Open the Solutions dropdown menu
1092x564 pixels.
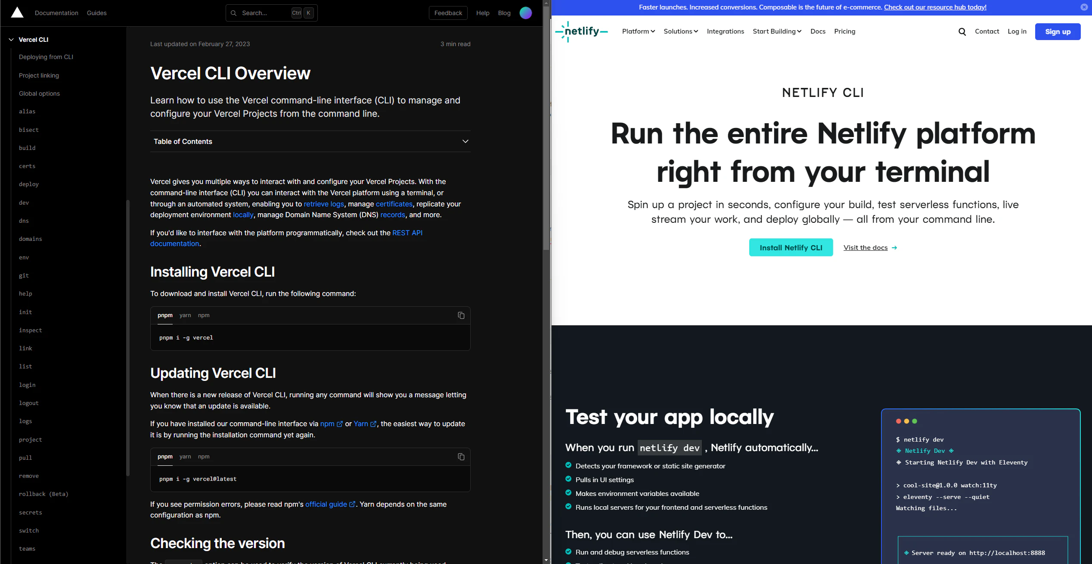click(x=681, y=31)
